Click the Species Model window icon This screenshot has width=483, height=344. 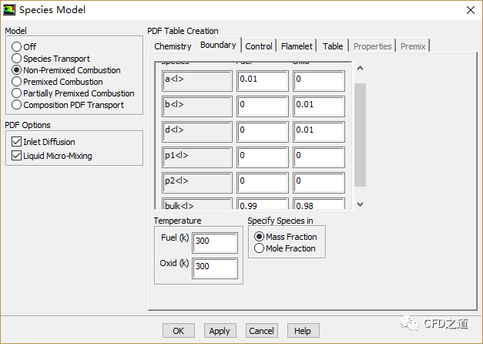click(9, 10)
